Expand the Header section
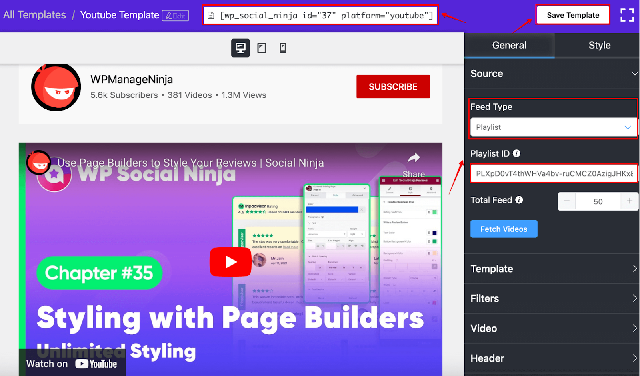 (552, 358)
